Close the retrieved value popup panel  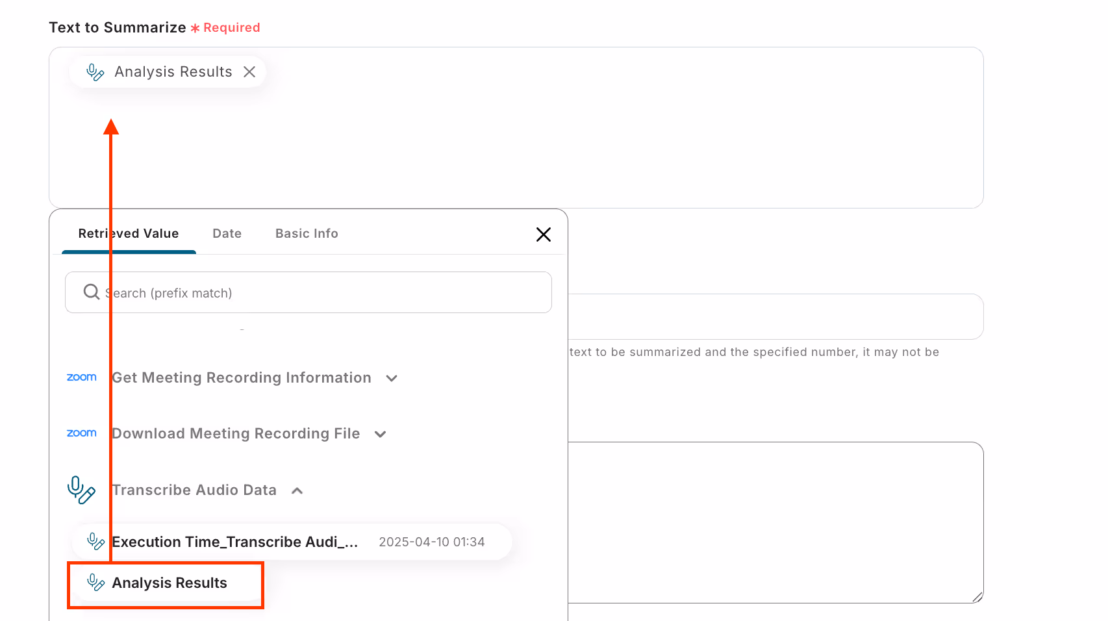coord(544,234)
